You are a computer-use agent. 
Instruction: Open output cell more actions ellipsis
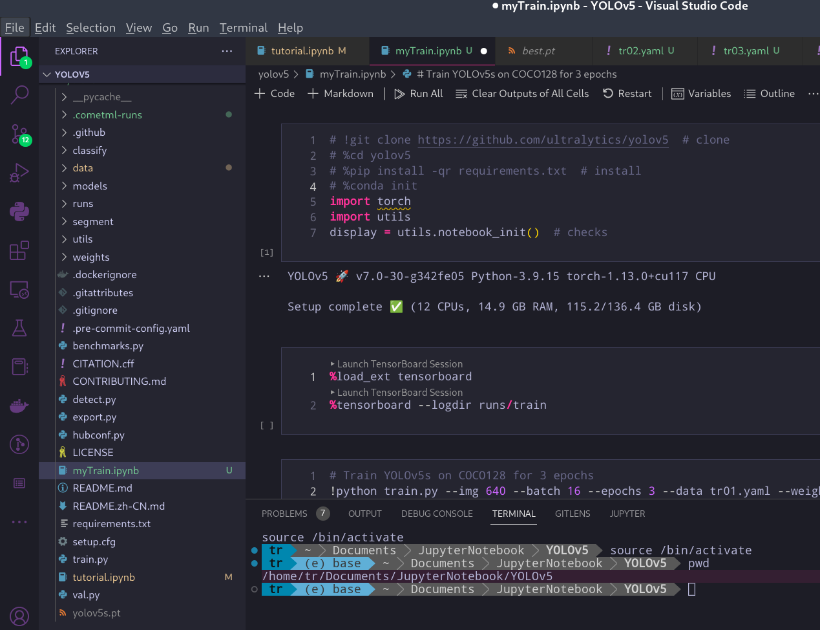pyautogui.click(x=264, y=276)
